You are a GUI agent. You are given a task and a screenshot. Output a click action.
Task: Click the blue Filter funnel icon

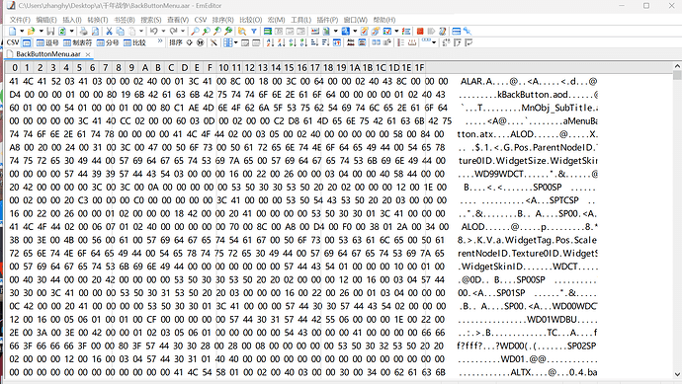[254, 32]
